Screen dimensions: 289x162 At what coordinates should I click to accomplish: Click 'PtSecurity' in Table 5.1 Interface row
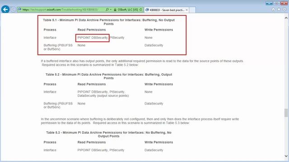[x=117, y=38]
